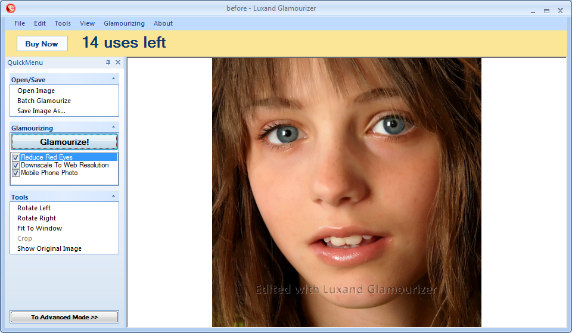Viewport: 572px width, 333px height.
Task: Collapse the Glamourizing section
Action: coord(113,127)
